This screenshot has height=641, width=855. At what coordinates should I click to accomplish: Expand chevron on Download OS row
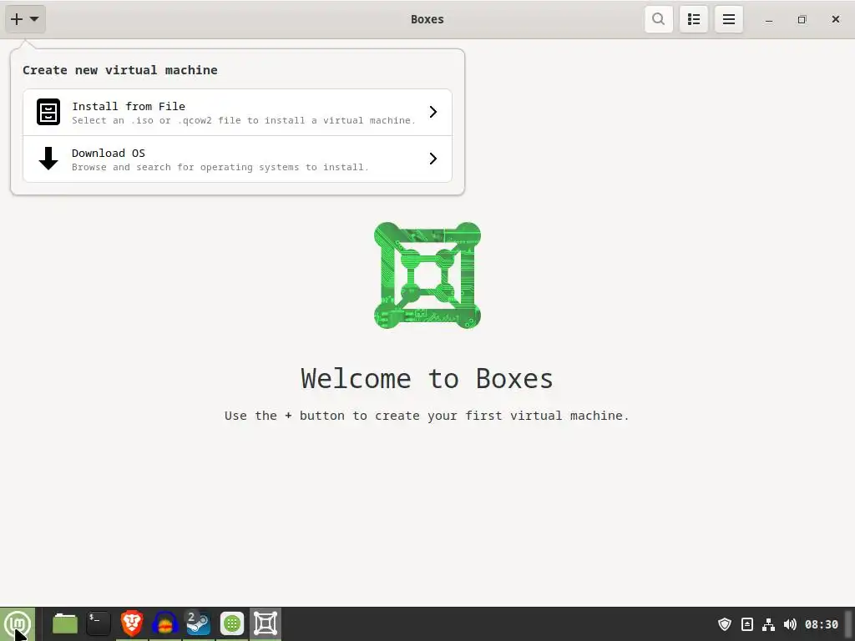433,159
